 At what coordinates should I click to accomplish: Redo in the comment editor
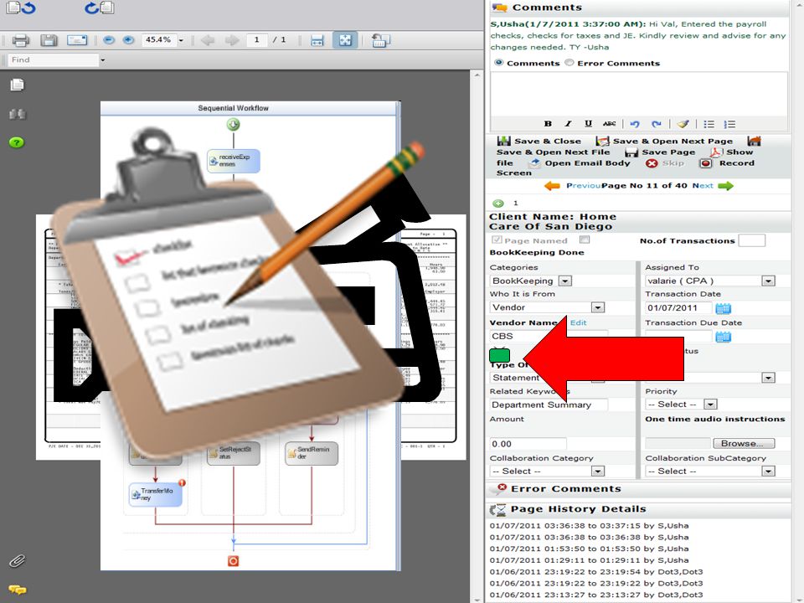[657, 124]
